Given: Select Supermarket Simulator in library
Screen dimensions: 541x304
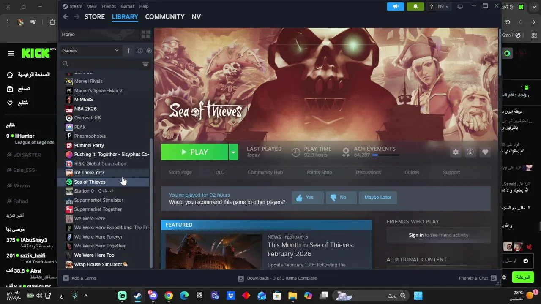Looking at the screenshot, I should (x=98, y=200).
